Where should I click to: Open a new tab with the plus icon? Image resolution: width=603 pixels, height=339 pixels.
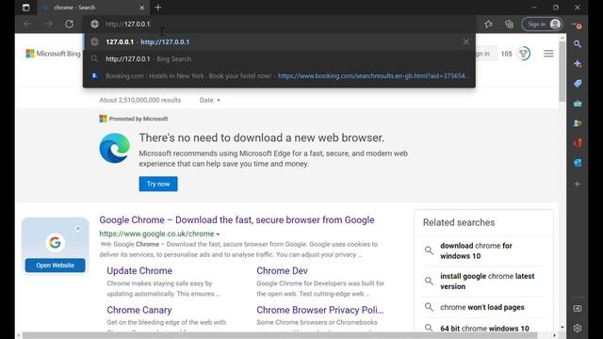158,8
